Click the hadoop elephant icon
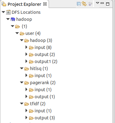The image size is (115, 123). pos(13,19)
